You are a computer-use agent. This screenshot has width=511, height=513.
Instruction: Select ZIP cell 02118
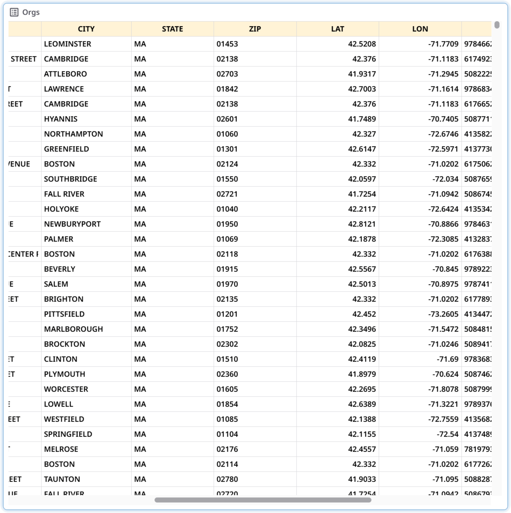(255, 254)
